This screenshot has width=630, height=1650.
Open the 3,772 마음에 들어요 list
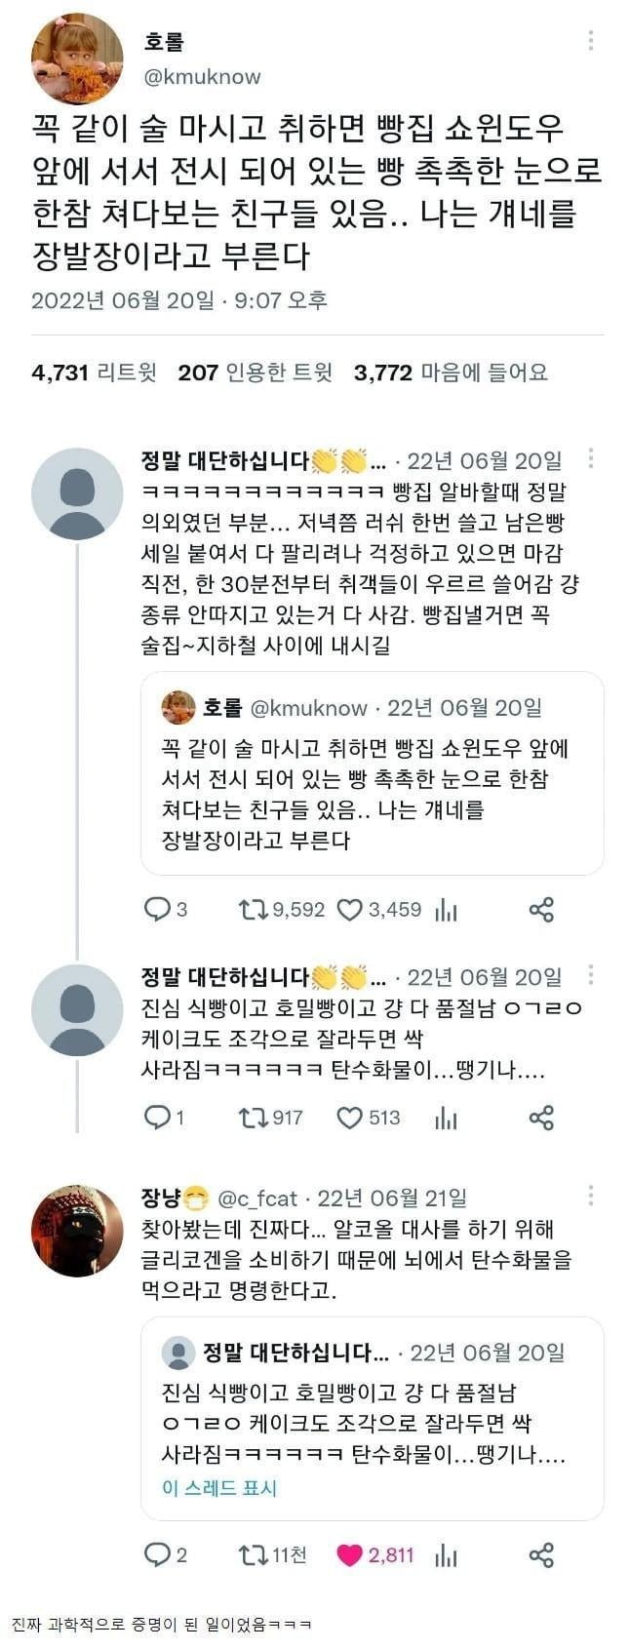click(x=450, y=372)
